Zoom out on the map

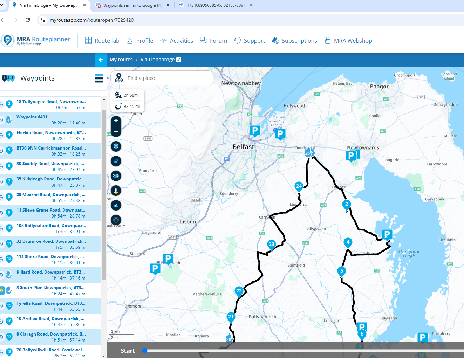[116, 132]
